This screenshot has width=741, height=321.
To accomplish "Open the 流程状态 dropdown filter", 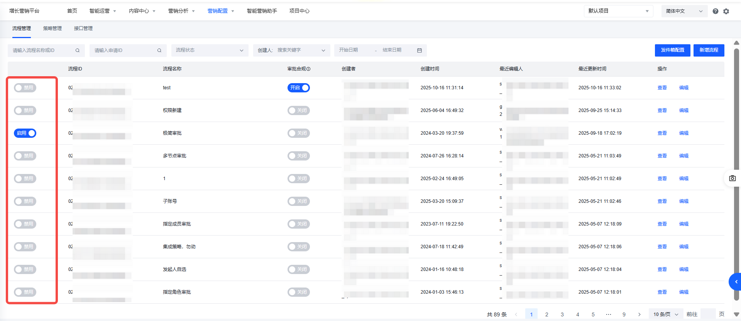I will 210,50.
